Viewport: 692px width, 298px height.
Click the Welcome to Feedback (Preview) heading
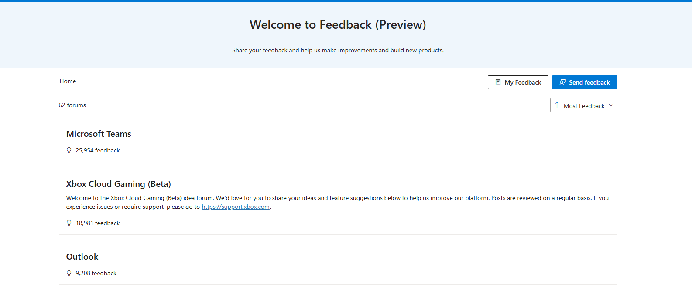pyautogui.click(x=338, y=24)
